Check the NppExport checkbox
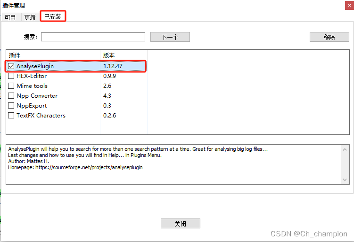 pos(11,106)
